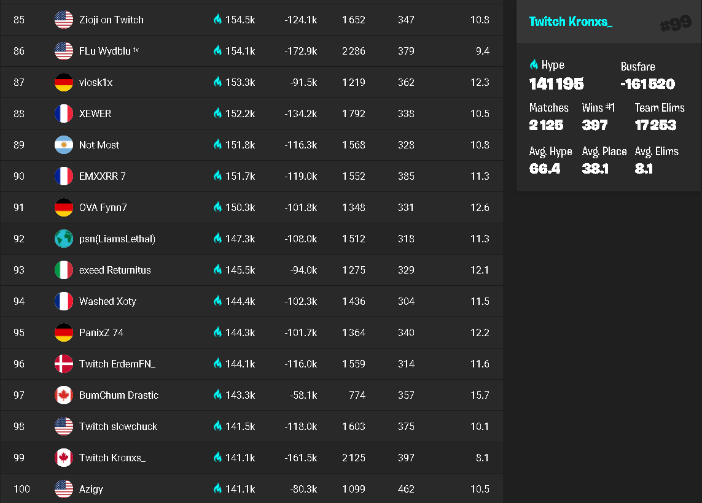Image resolution: width=702 pixels, height=503 pixels.
Task: Click the hype flame icon in Zioji's row
Action: point(217,19)
